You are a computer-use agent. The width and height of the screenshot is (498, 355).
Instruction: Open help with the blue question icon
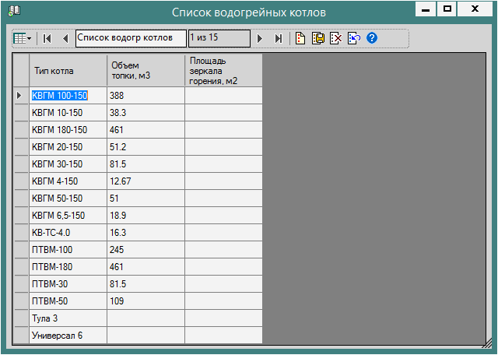coord(372,38)
